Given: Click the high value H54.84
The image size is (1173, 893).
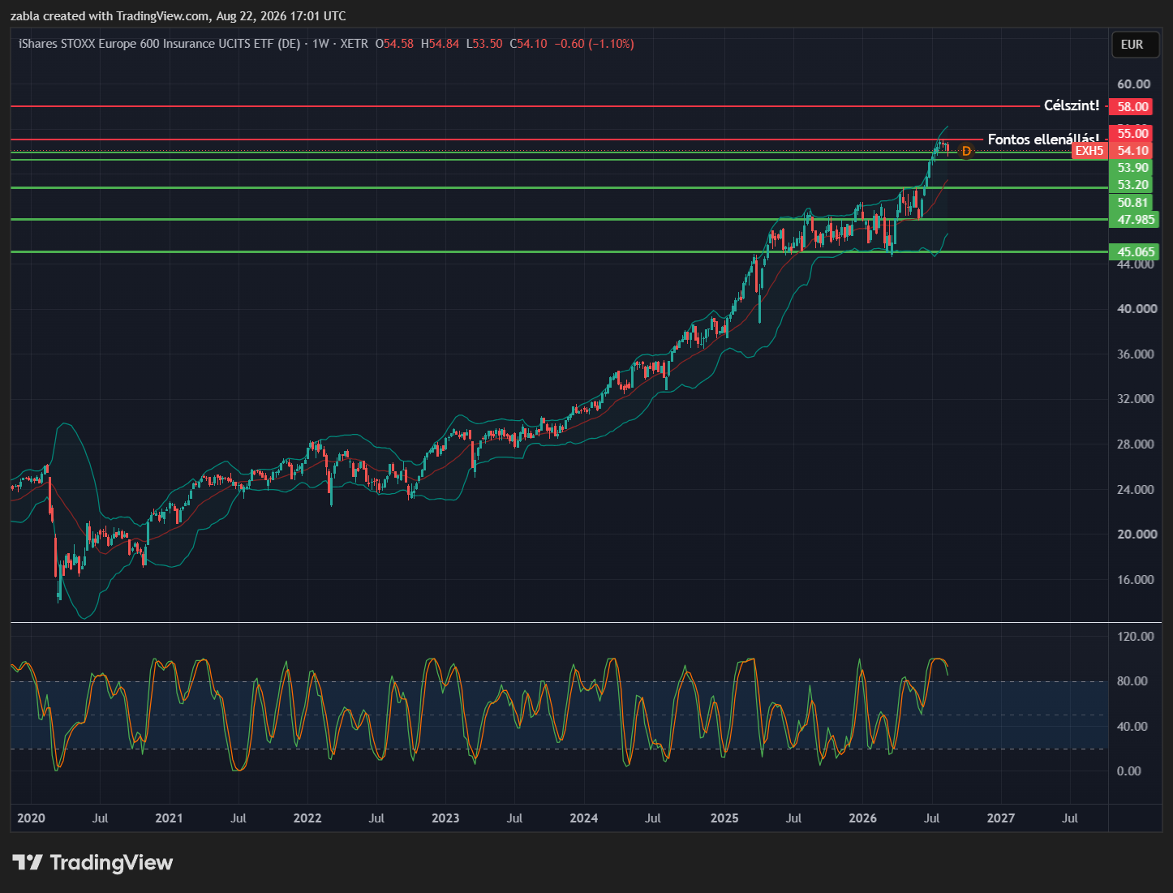Looking at the screenshot, I should point(440,44).
